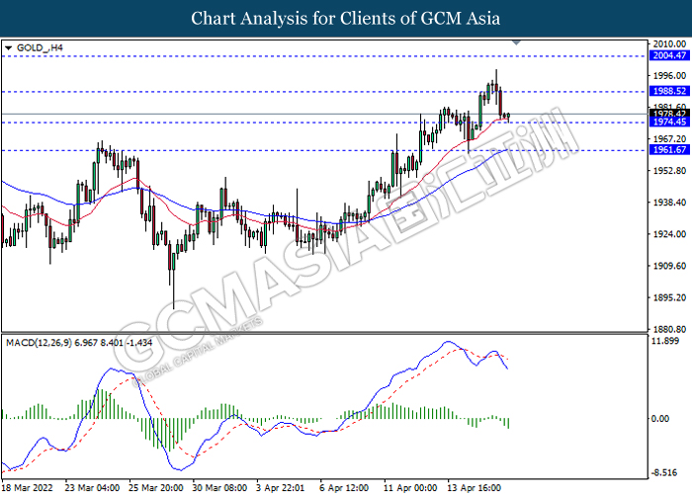
Task: Open the GOLD_,H4 symbol dropdown arrow
Action: pyautogui.click(x=8, y=47)
